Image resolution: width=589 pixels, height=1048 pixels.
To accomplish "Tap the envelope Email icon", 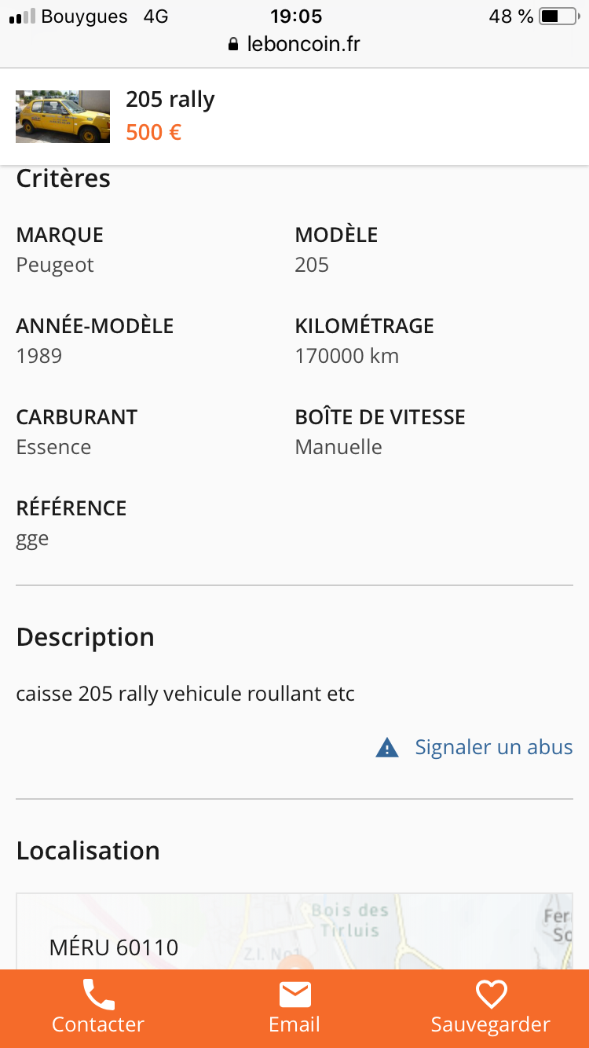I will point(294,995).
